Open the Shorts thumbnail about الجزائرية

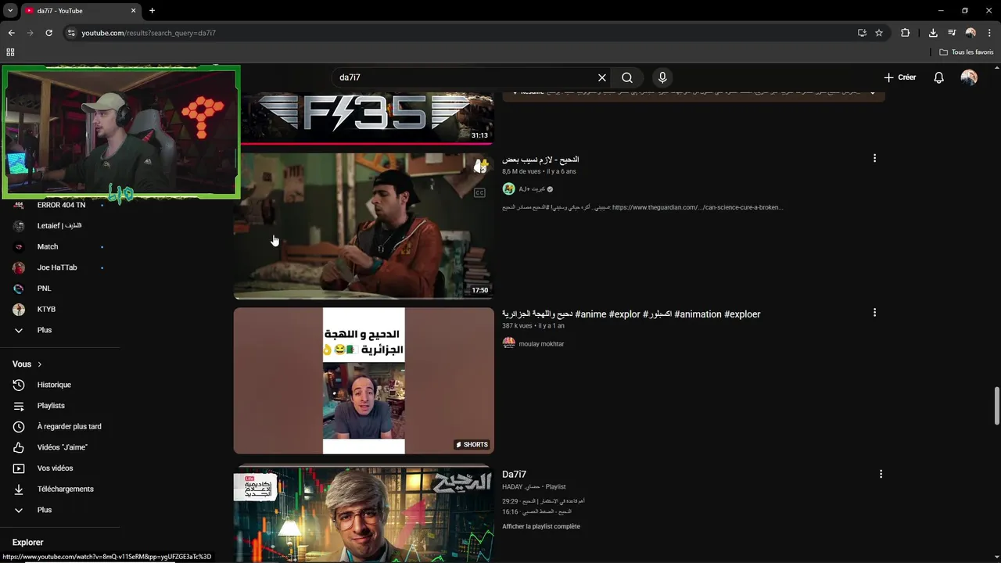click(x=364, y=381)
